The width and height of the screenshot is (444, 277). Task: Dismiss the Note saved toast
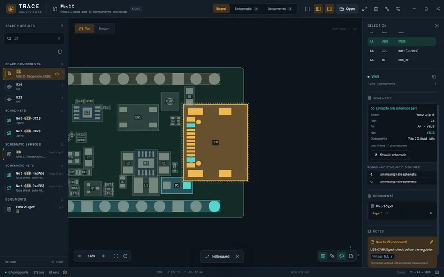tap(238, 257)
